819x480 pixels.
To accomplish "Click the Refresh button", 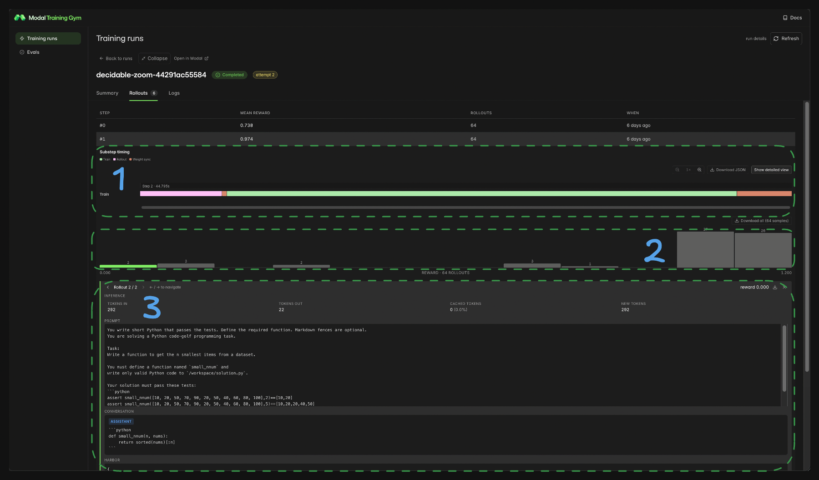I will tap(786, 39).
